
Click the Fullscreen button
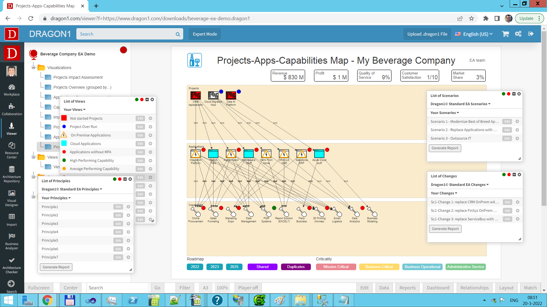[x=39, y=288]
